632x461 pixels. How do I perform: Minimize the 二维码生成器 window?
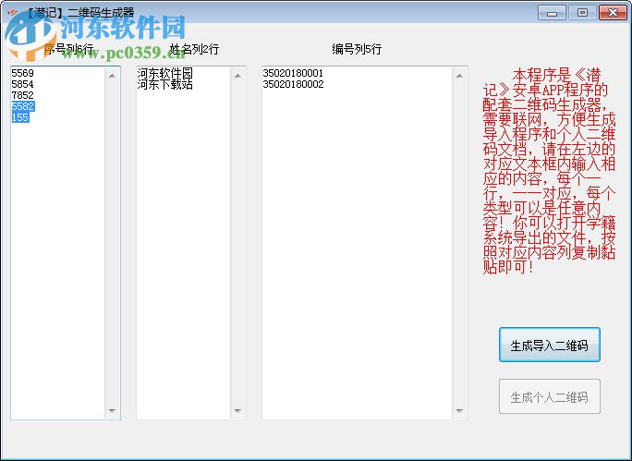(x=552, y=13)
